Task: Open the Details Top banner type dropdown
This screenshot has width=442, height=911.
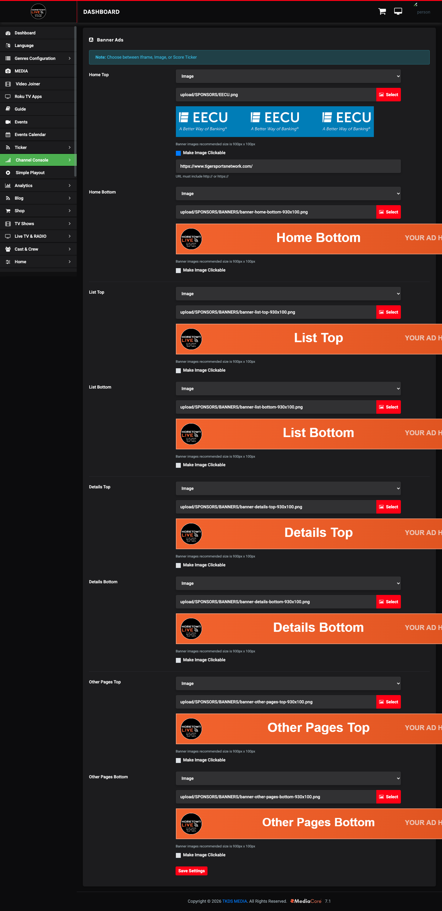Action: (288, 488)
